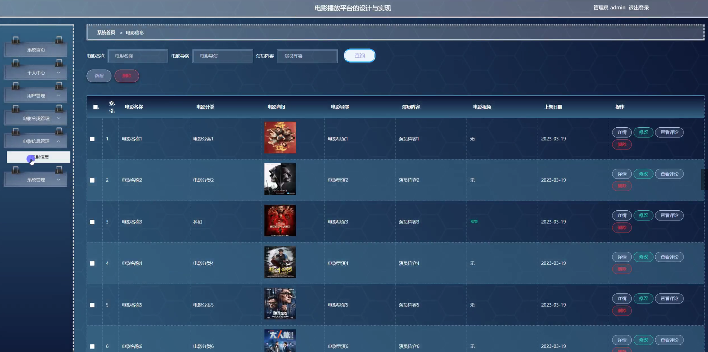This screenshot has width=708, height=352.
Task: Click the red bulk 删除 button above table
Action: [x=127, y=76]
